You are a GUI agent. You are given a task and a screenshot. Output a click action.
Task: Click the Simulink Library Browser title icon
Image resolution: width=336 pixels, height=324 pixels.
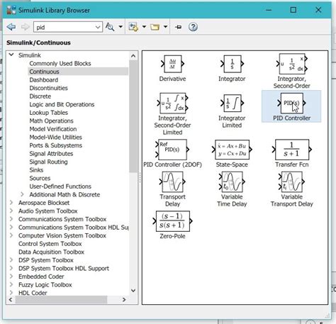[11, 10]
